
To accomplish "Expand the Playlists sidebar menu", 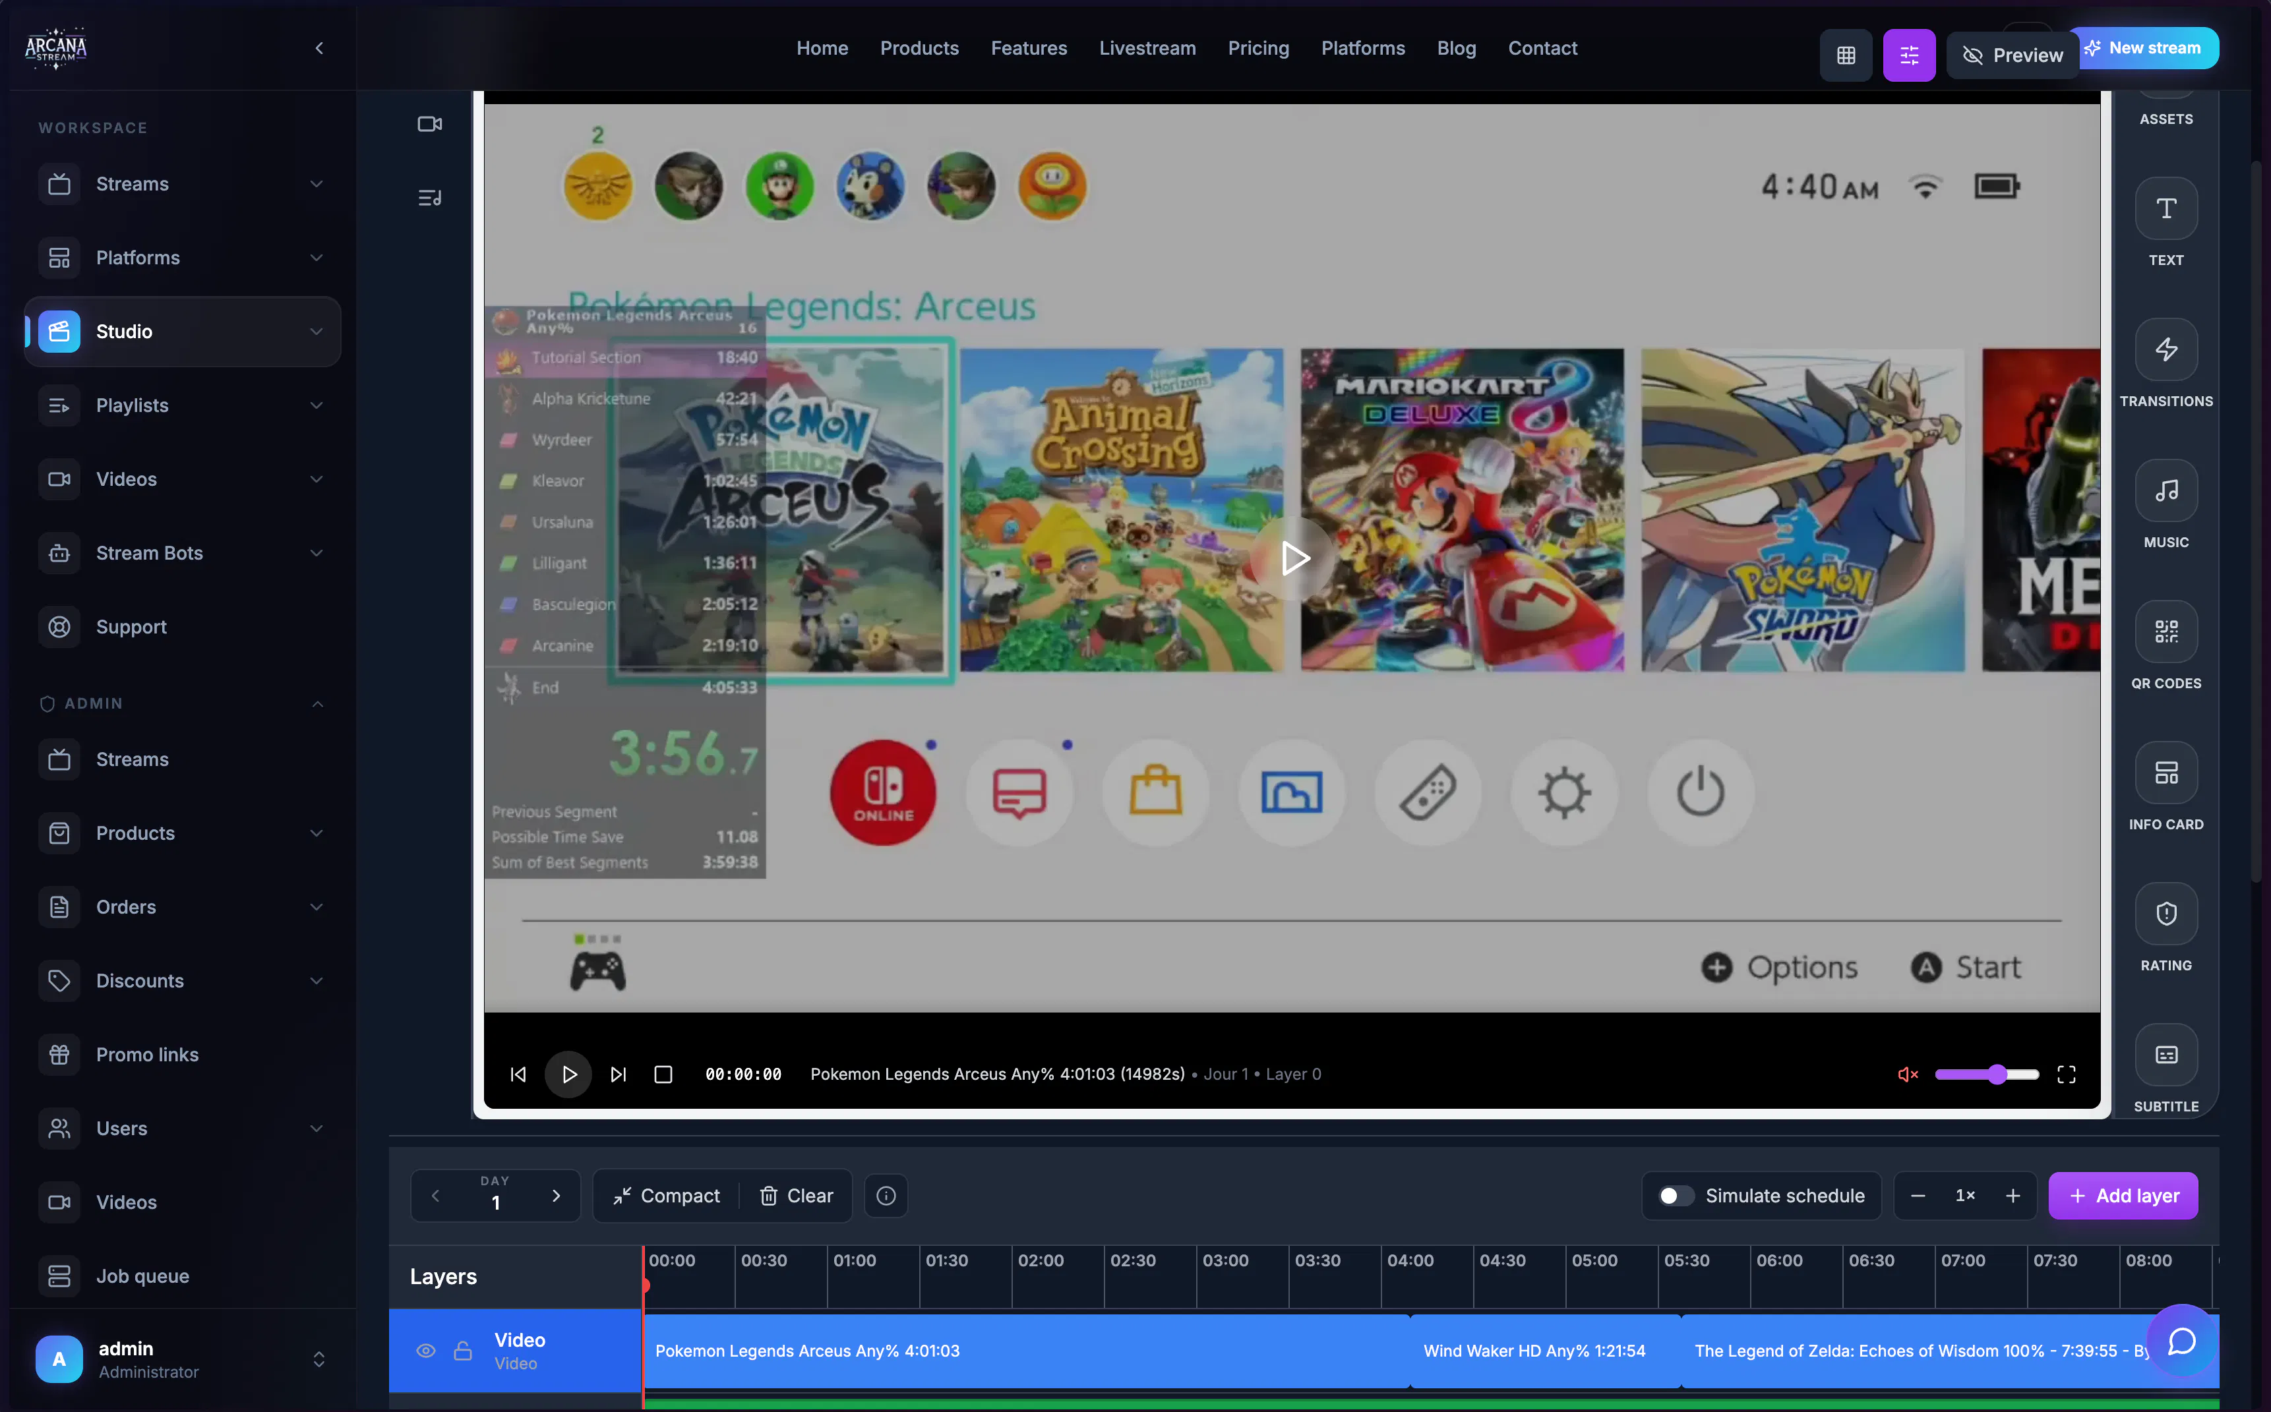I will coord(317,405).
